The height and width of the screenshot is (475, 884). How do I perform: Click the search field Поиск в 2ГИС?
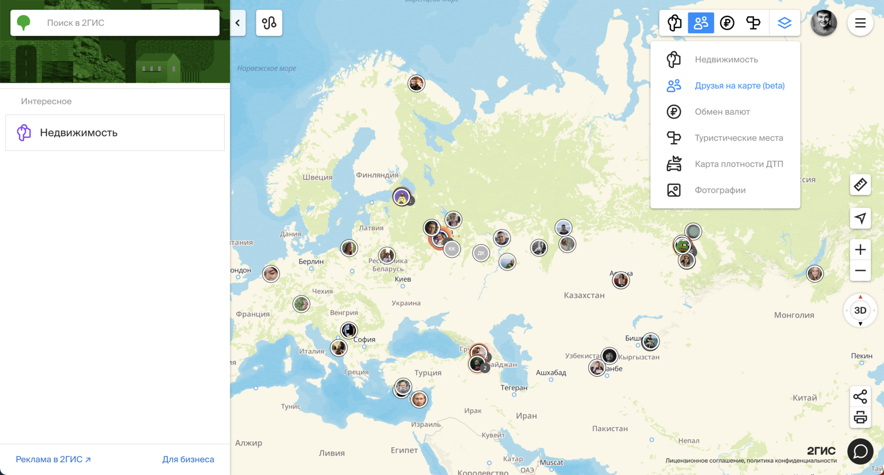pos(115,23)
